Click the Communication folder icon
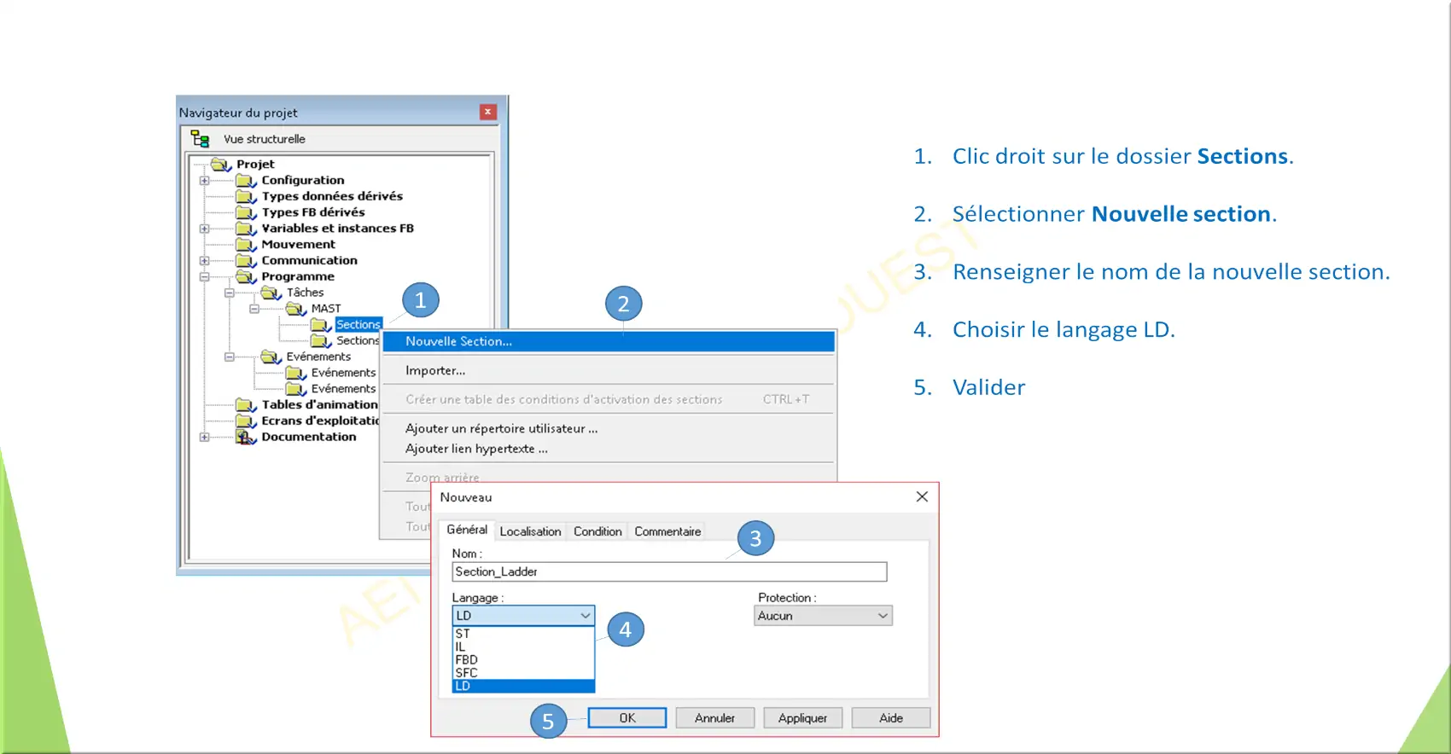Screen dimensions: 1451x754 246,261
